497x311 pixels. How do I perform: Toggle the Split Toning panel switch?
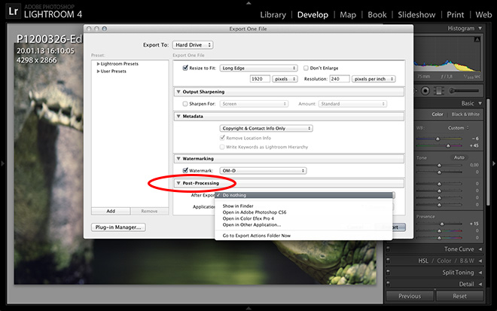[389, 273]
